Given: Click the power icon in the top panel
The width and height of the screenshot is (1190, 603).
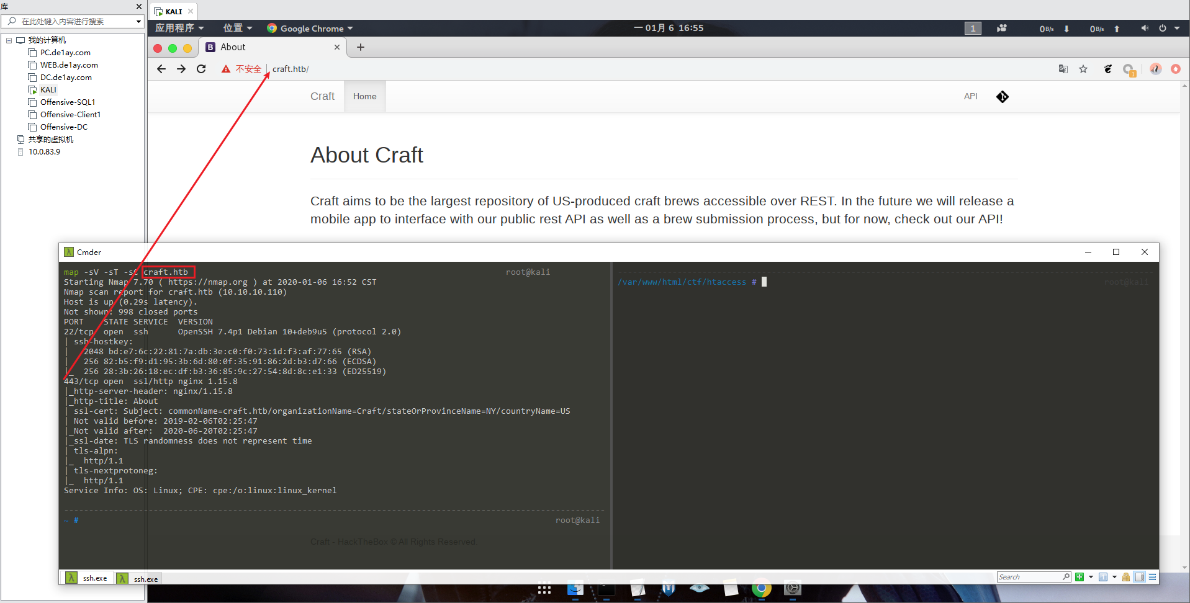Looking at the screenshot, I should 1163,29.
